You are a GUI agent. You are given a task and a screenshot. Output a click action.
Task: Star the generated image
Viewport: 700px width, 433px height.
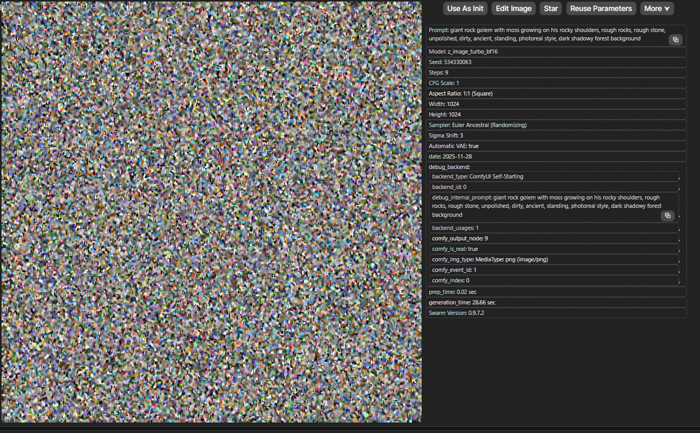(x=551, y=8)
